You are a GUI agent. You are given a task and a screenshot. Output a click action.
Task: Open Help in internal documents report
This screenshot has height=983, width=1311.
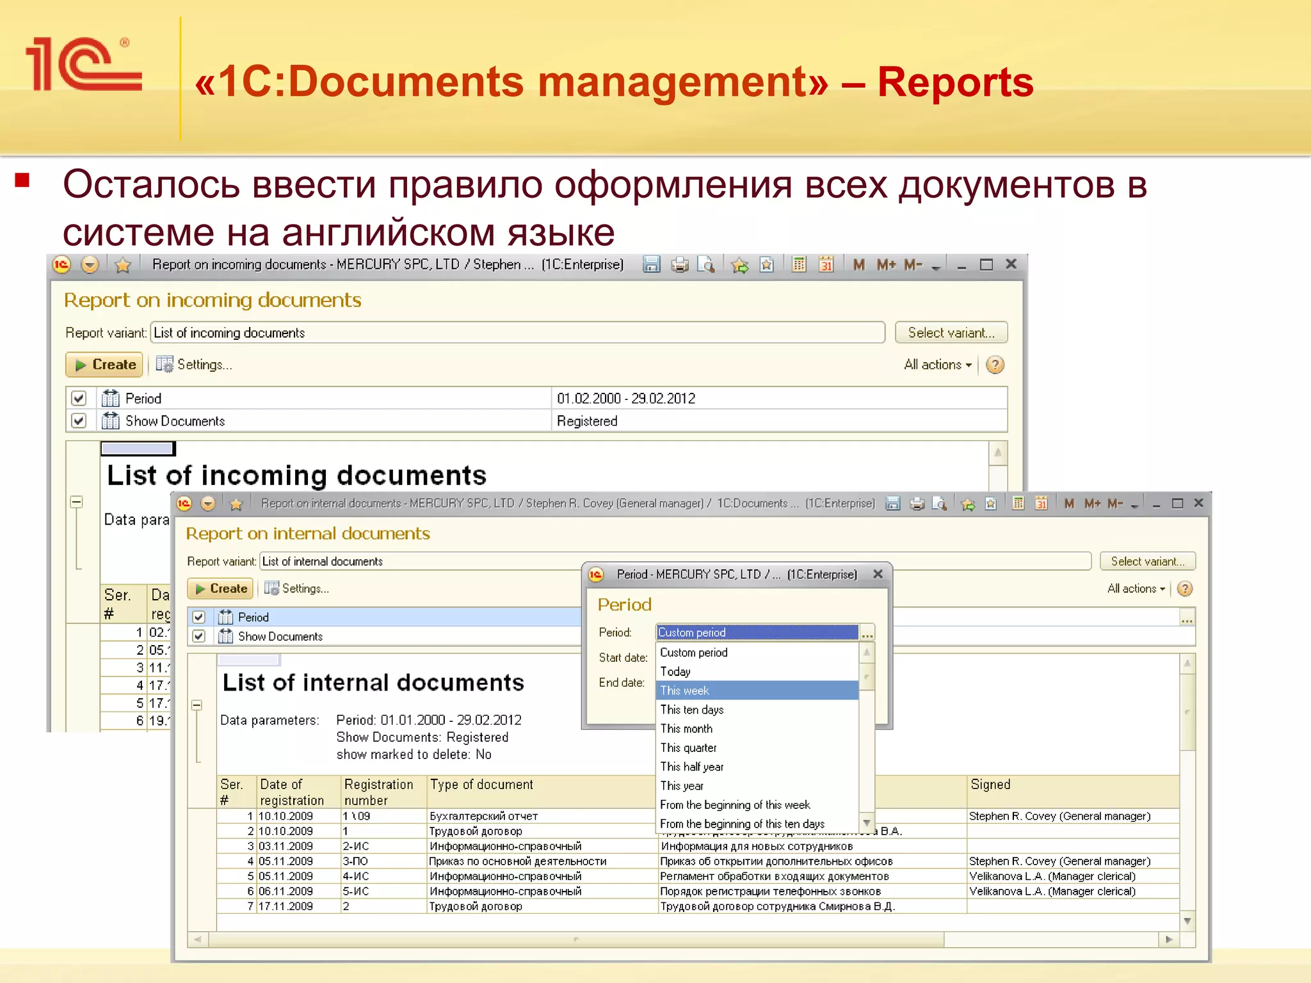pos(1185,589)
